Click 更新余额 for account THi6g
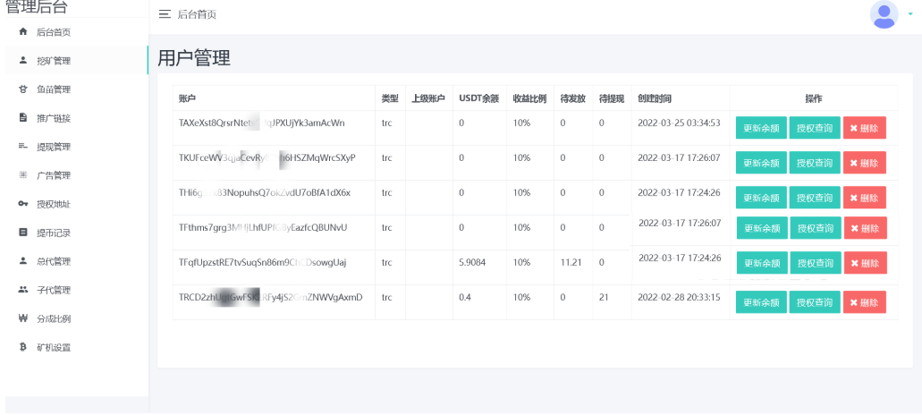922x415 pixels. click(x=761, y=198)
